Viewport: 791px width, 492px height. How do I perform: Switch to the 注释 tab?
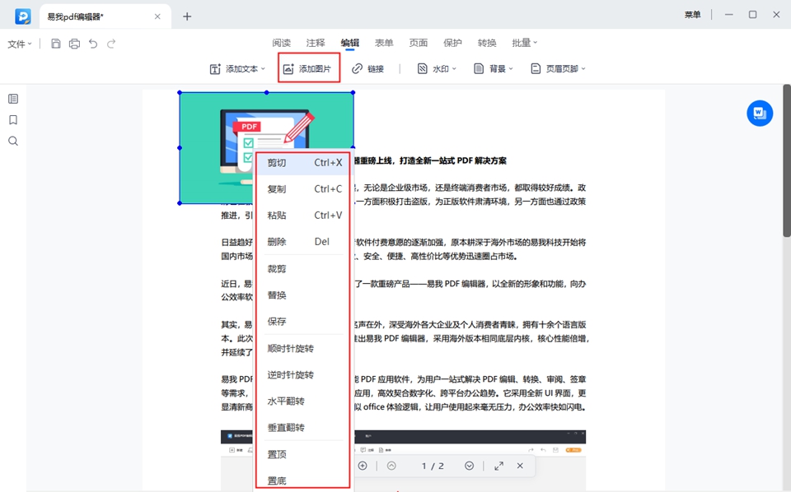316,43
